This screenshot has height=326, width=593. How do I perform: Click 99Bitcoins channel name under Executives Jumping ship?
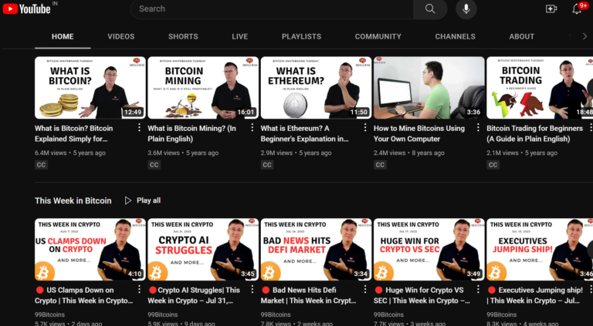tap(501, 314)
